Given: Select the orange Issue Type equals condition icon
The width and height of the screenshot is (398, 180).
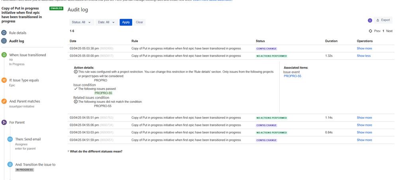Looking at the screenshot, I should (x=4, y=80).
